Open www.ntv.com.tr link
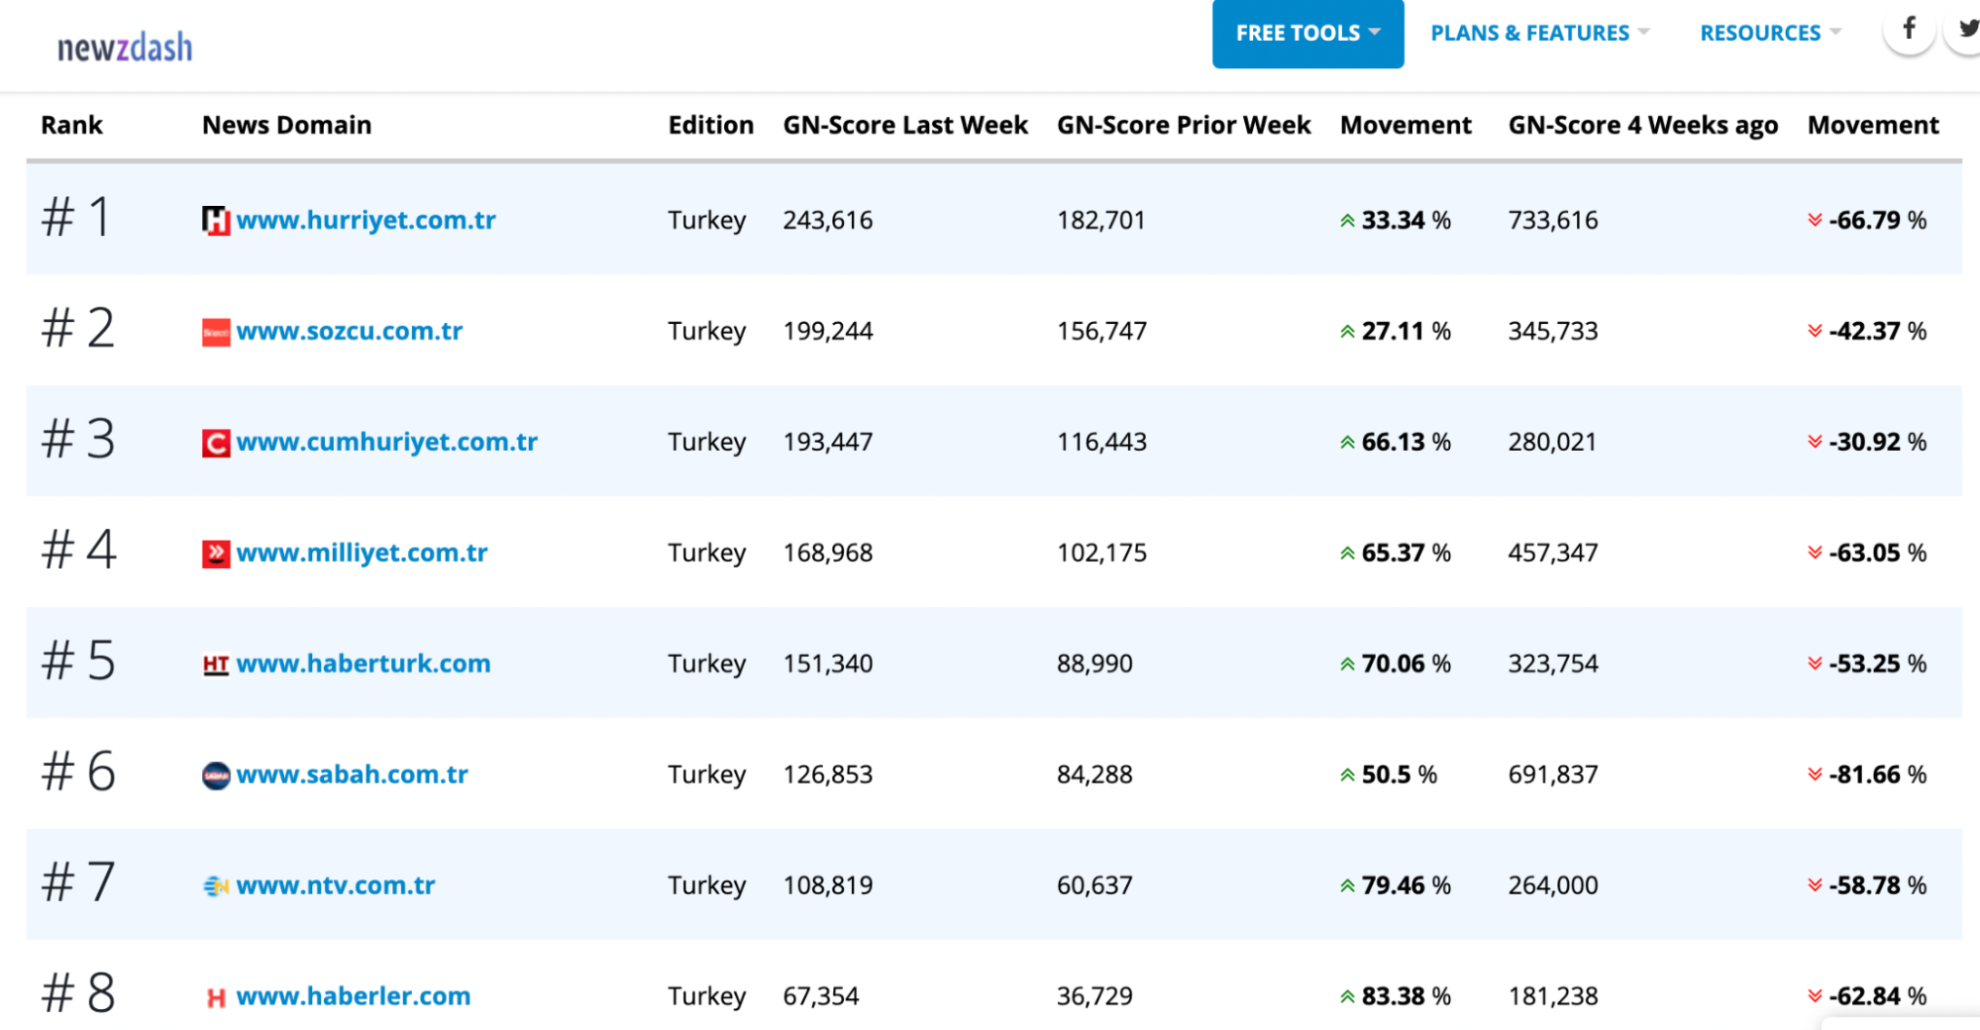1980x1030 pixels. pyautogui.click(x=336, y=885)
